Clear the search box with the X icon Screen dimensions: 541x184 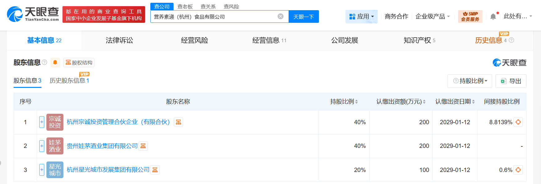(281, 16)
